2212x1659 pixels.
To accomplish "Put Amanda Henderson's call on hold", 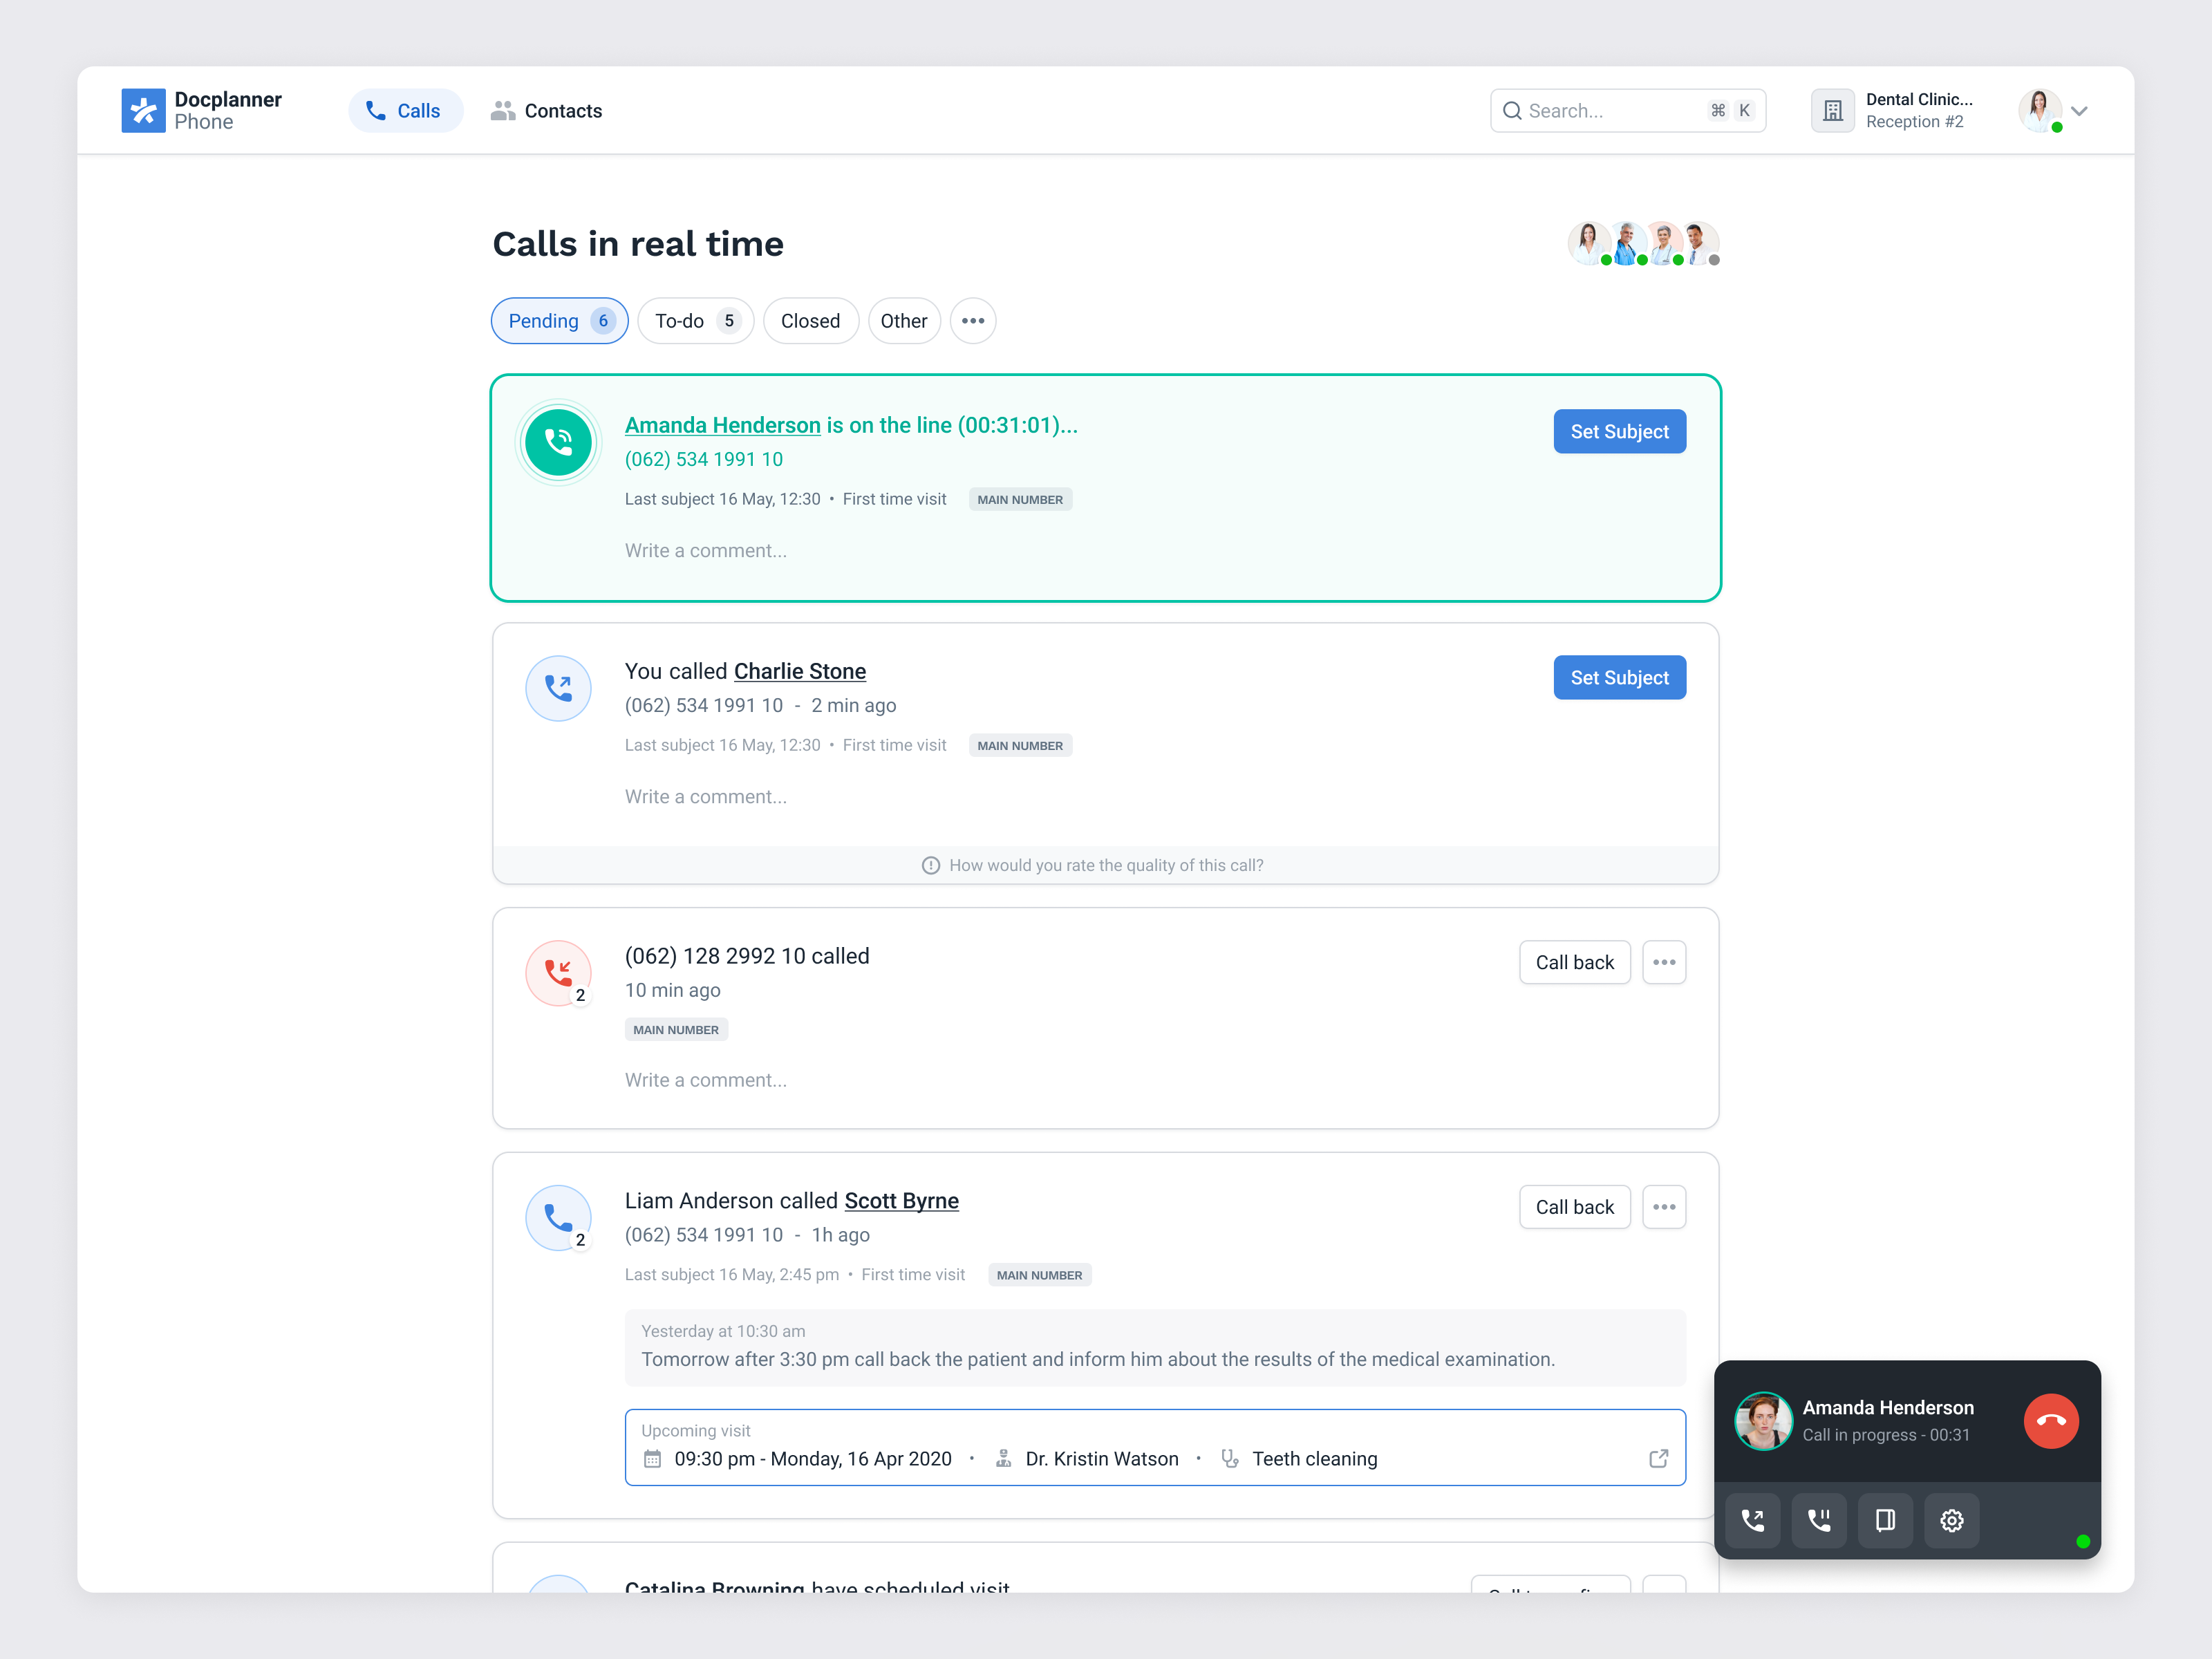I will [1819, 1520].
